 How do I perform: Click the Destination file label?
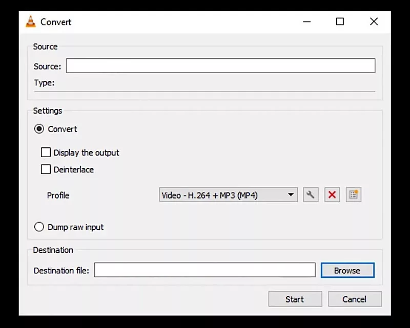point(61,271)
